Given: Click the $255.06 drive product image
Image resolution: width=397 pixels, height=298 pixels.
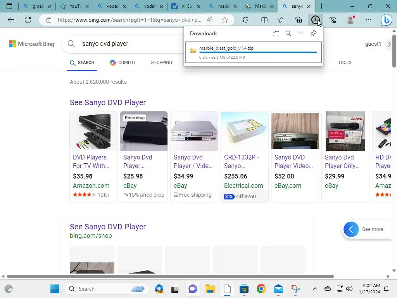Looking at the screenshot, I should pos(244,131).
